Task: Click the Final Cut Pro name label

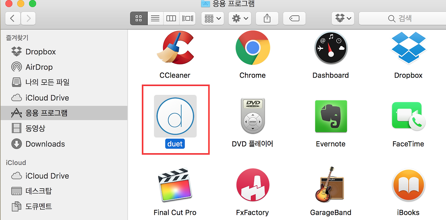Action: pos(175,212)
